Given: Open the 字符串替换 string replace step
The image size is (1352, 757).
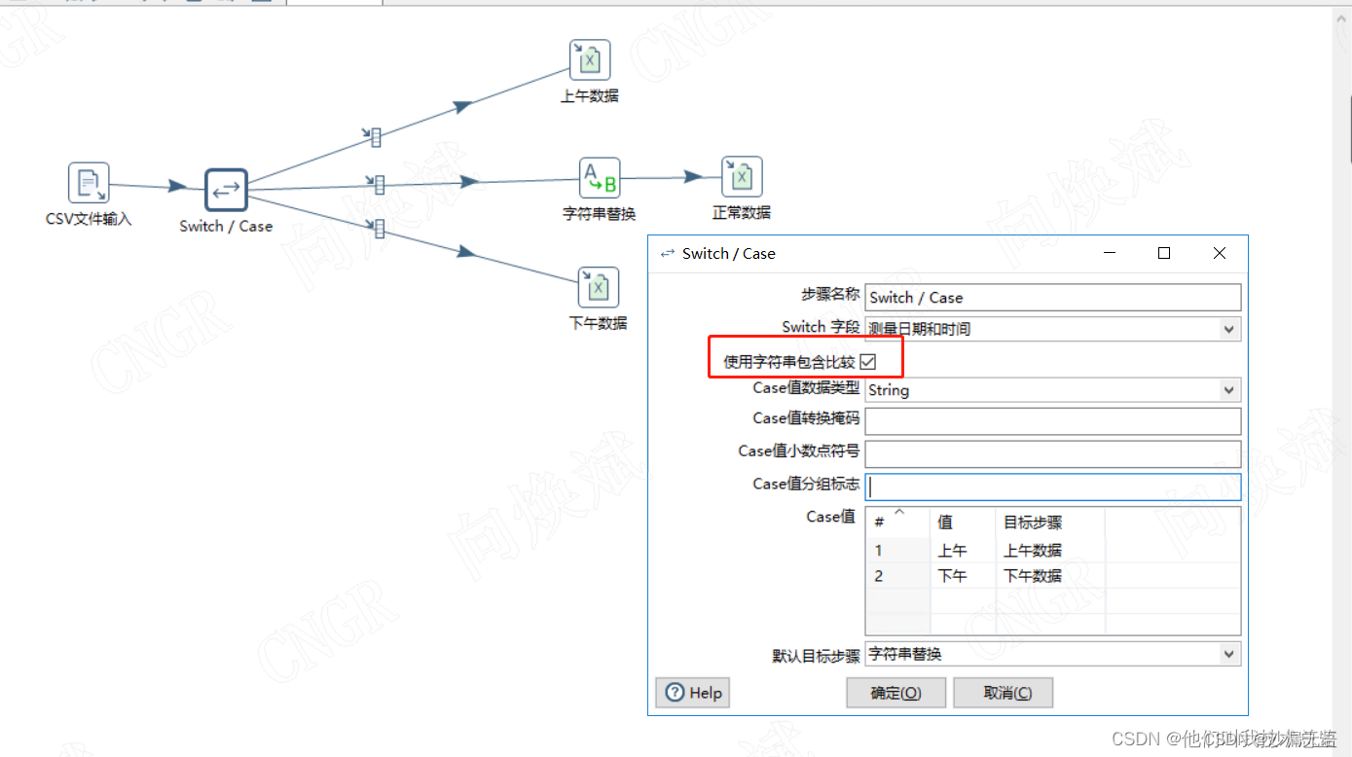Looking at the screenshot, I should tap(600, 177).
